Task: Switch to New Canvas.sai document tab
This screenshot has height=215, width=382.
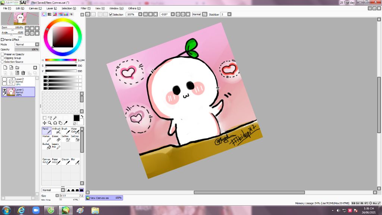Action: 104,198
